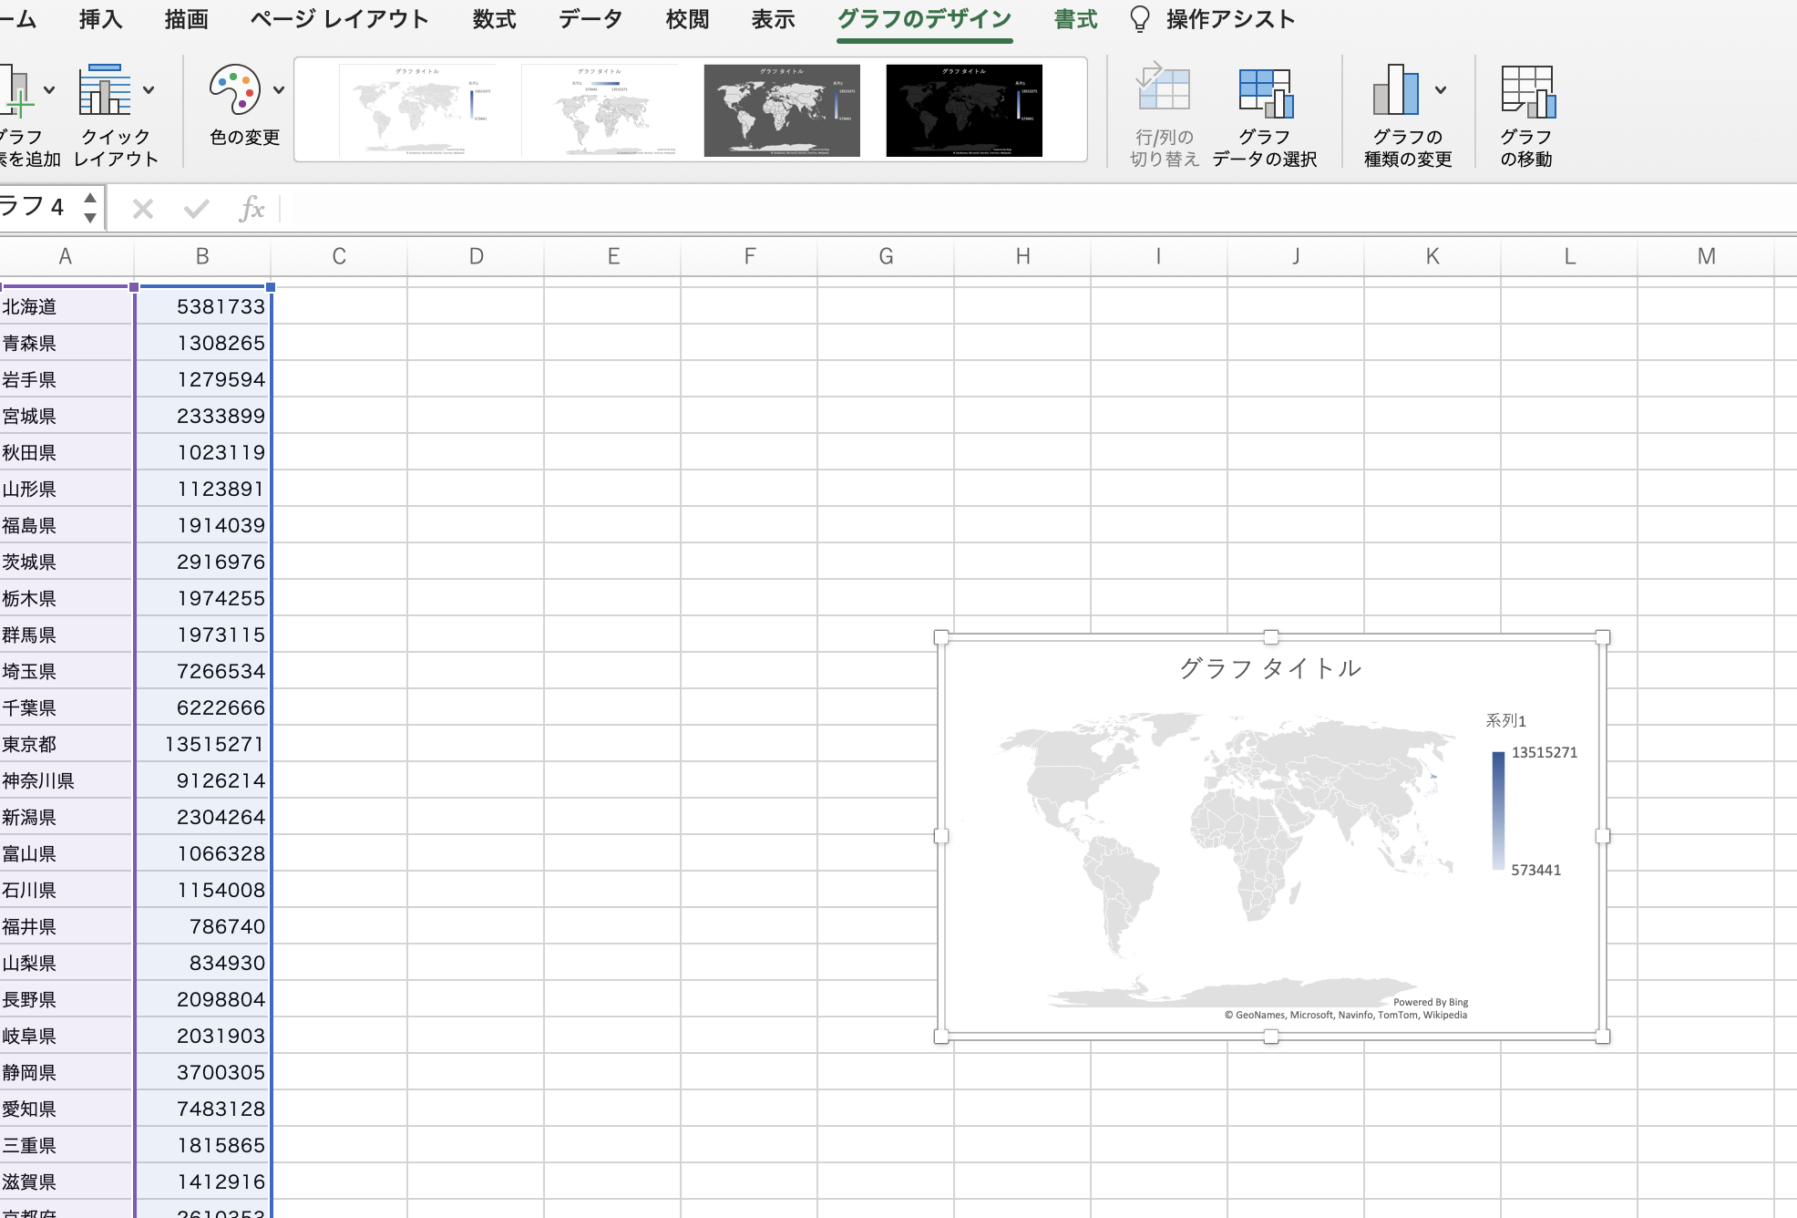Click the fx insert function icon

click(x=251, y=209)
